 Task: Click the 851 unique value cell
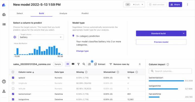pos(129,94)
